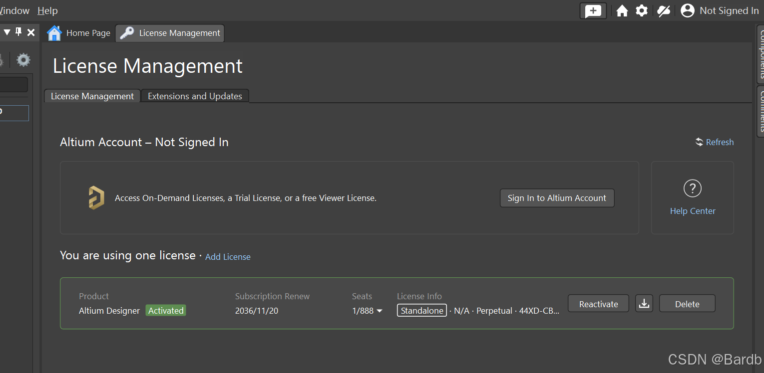Click subscription date 2036/11/20

click(257, 311)
